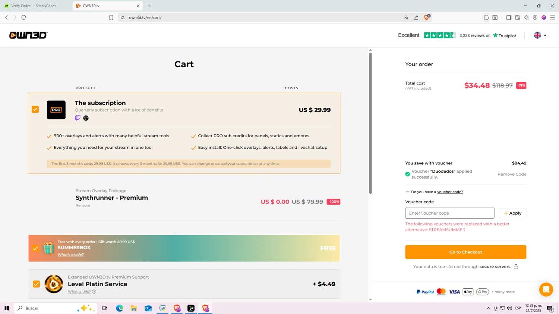Open the browser extensions icon
Viewport: 559px width, 314px height.
click(486, 17)
